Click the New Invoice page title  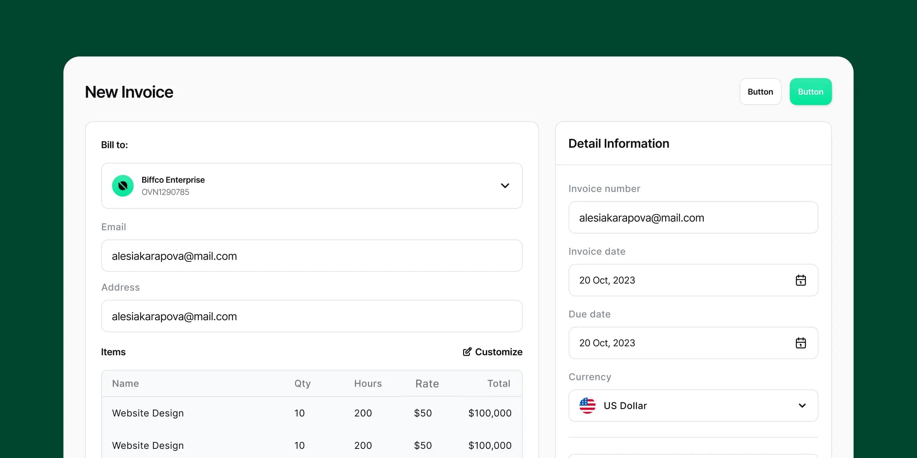pos(129,92)
